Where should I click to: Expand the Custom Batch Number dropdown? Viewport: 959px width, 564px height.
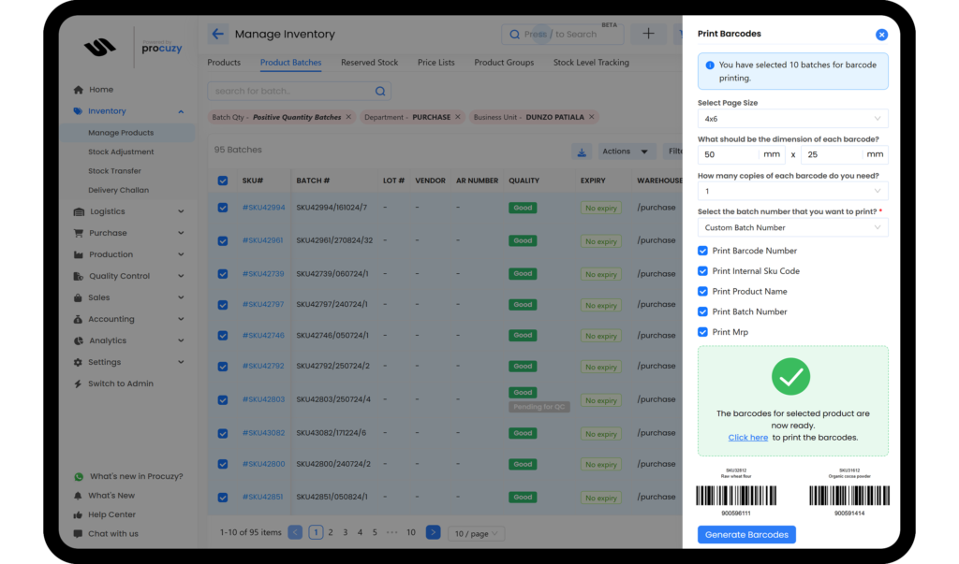coord(792,226)
